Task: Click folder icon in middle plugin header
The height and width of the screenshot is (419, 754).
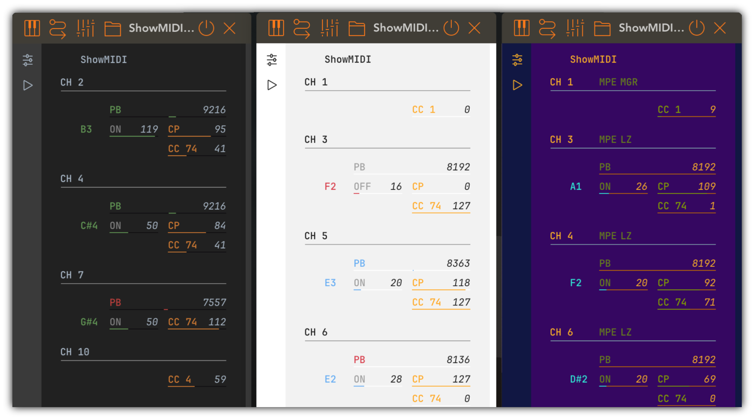Action: point(356,29)
